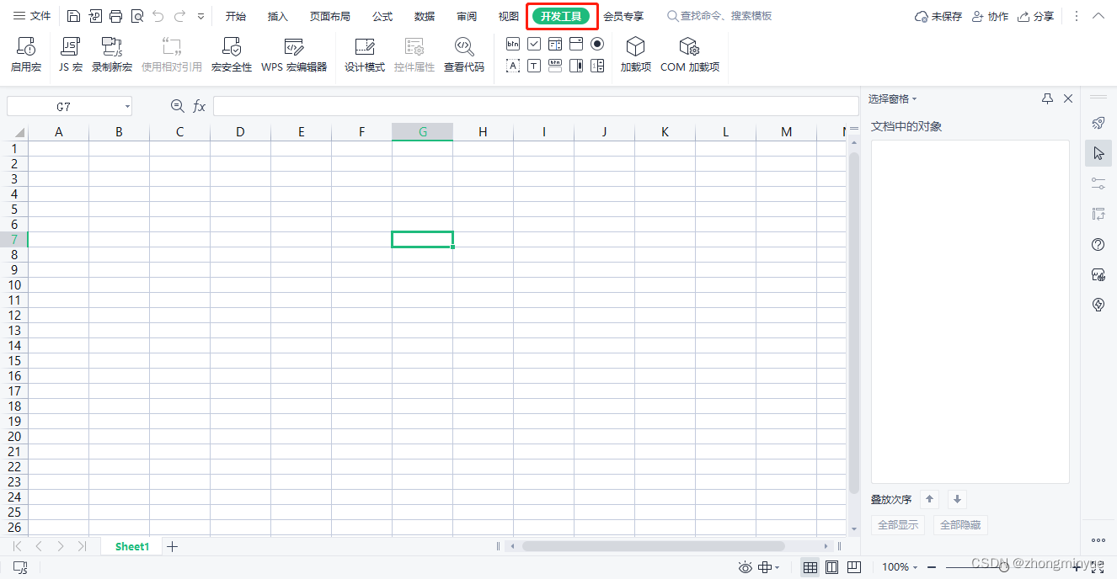The height and width of the screenshot is (579, 1117).
Task: Open the properties sliders icon in sidebar
Action: [1098, 183]
